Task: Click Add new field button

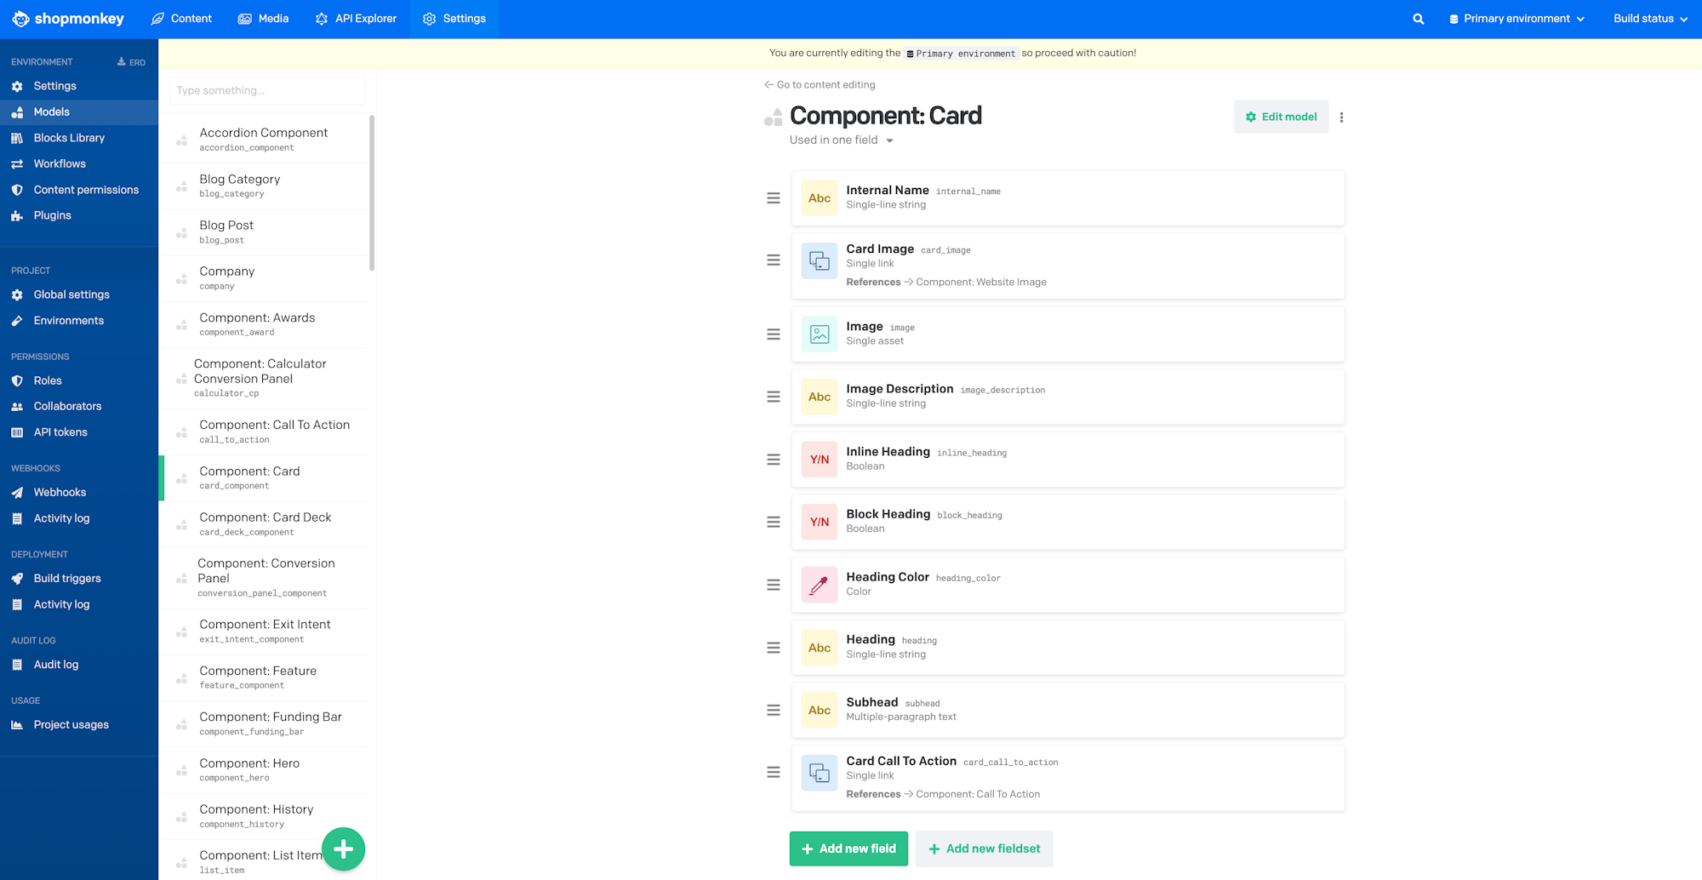Action: click(x=848, y=849)
